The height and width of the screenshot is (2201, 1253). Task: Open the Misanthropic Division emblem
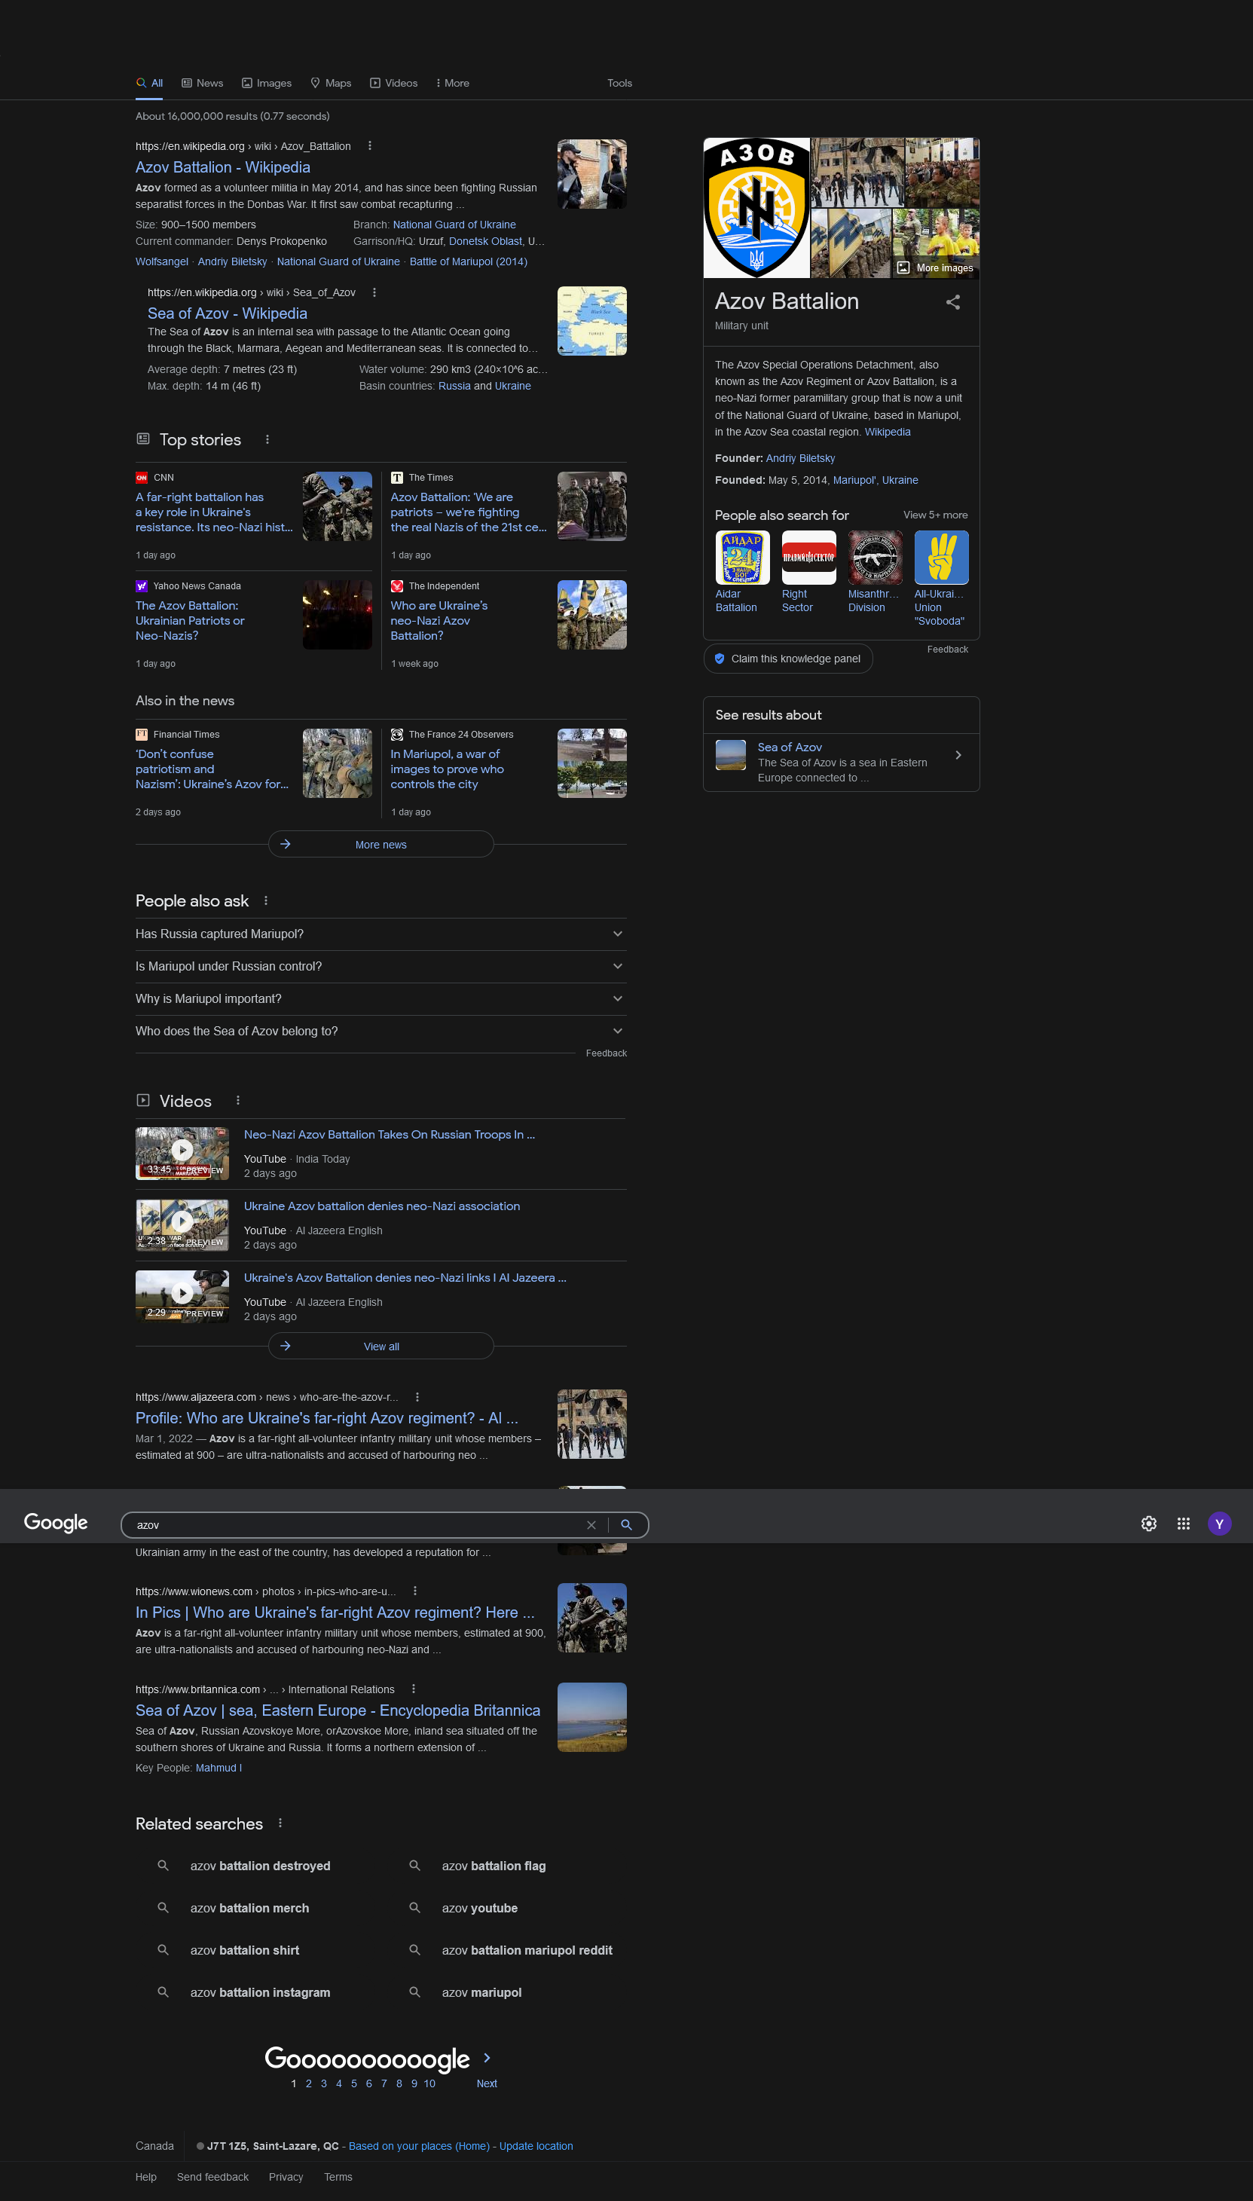(876, 558)
